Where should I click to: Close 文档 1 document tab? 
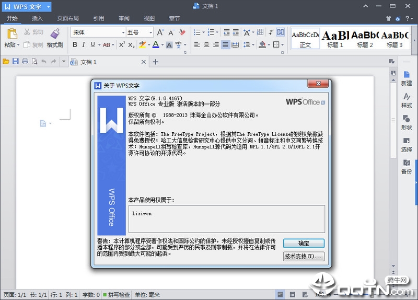pos(143,62)
